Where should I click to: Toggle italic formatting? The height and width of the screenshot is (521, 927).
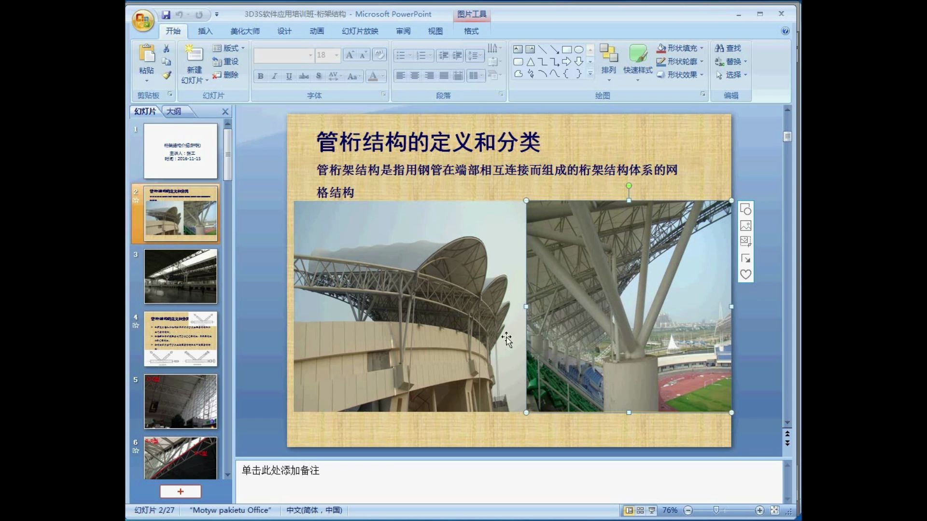274,76
